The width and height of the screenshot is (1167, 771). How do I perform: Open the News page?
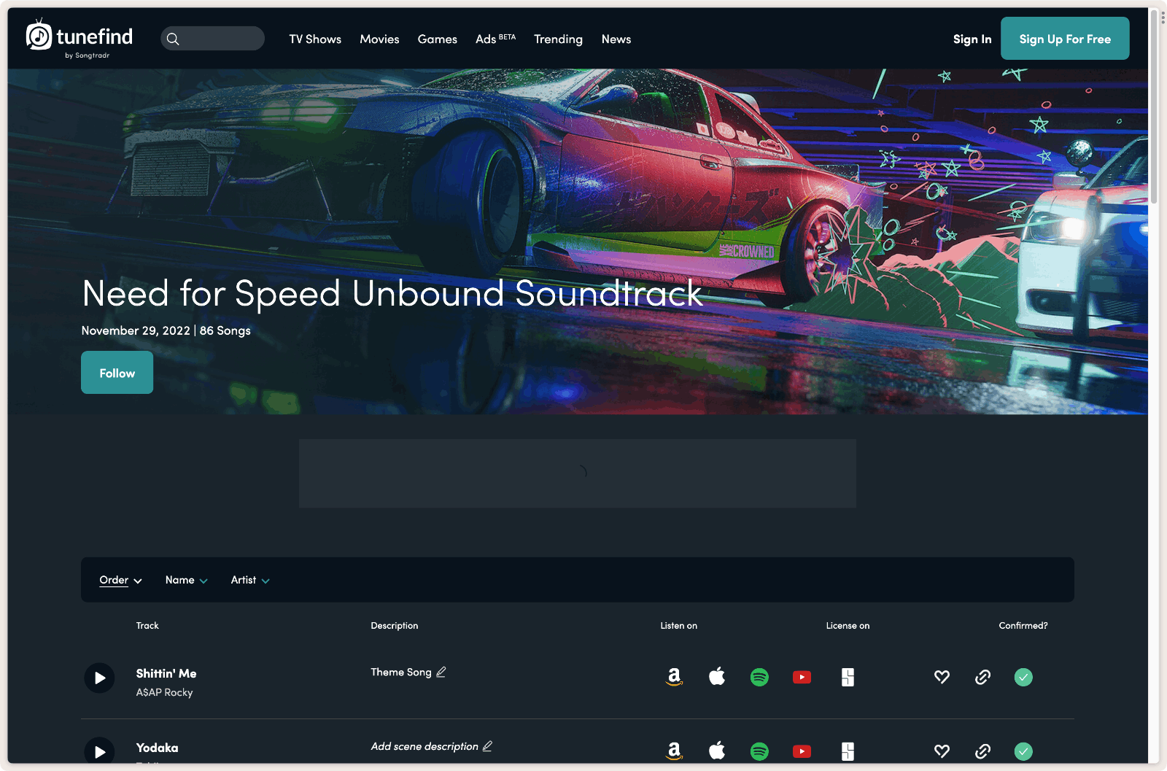click(x=616, y=39)
